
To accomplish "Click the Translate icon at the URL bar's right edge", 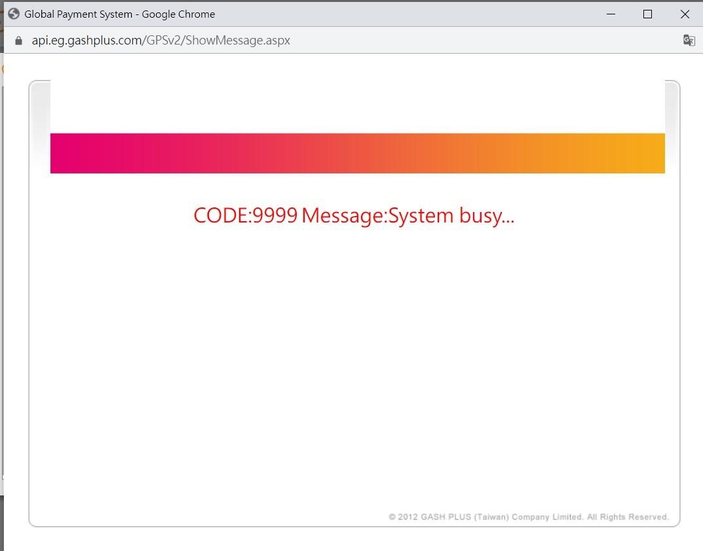I will [x=689, y=40].
